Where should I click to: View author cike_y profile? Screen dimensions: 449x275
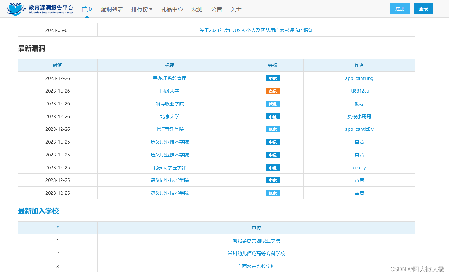coord(359,168)
